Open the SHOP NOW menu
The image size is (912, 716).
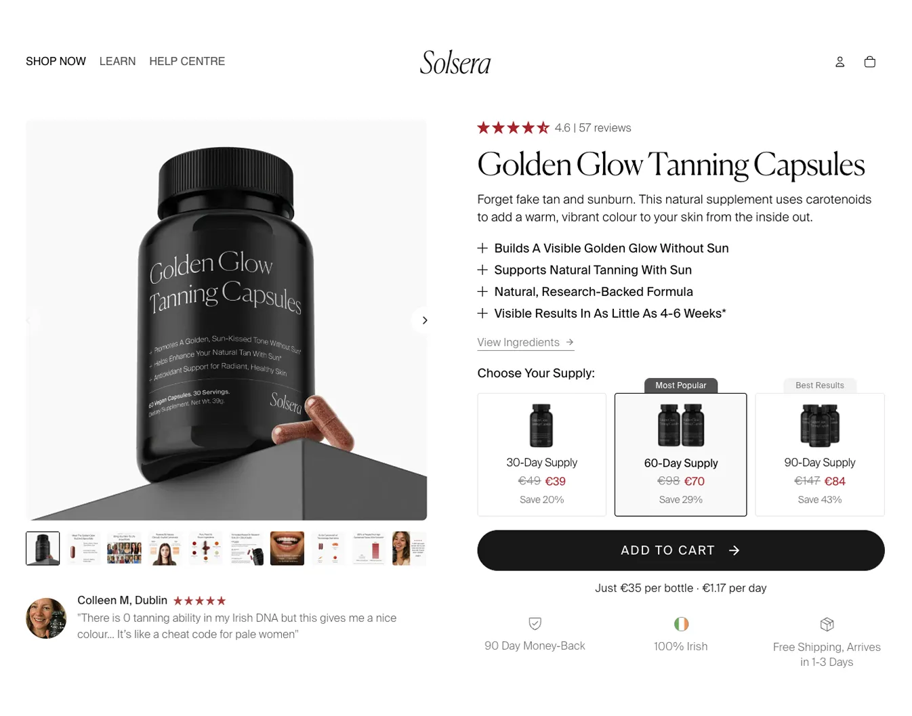(56, 61)
